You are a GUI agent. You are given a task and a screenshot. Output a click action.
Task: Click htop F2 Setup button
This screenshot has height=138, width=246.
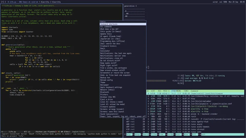[x=136, y=134]
